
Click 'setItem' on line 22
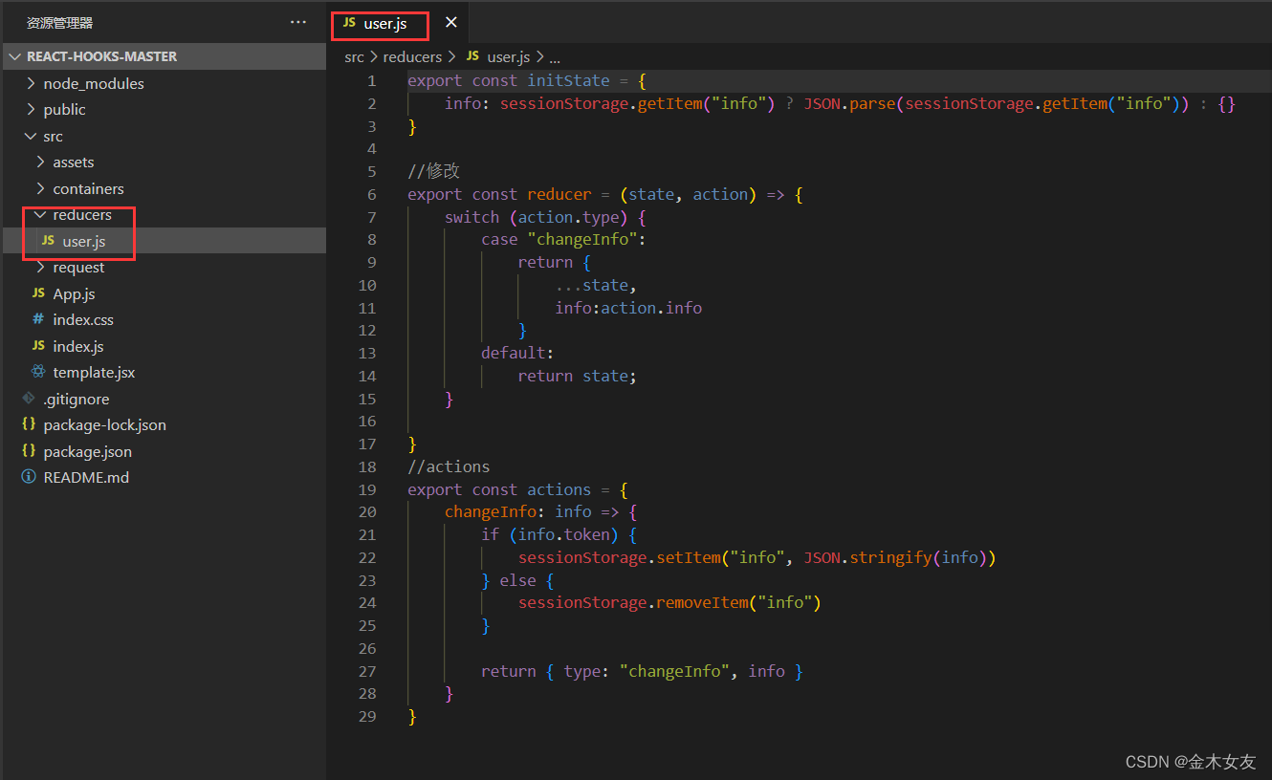tap(689, 557)
